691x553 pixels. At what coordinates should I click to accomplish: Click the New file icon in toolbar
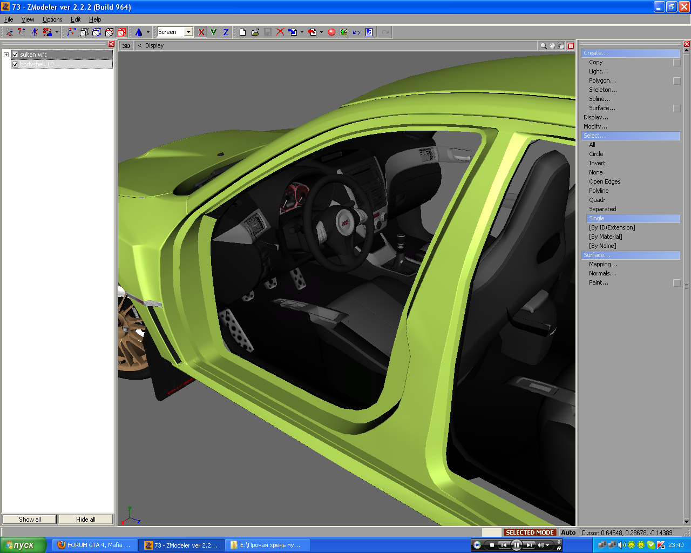pyautogui.click(x=243, y=32)
